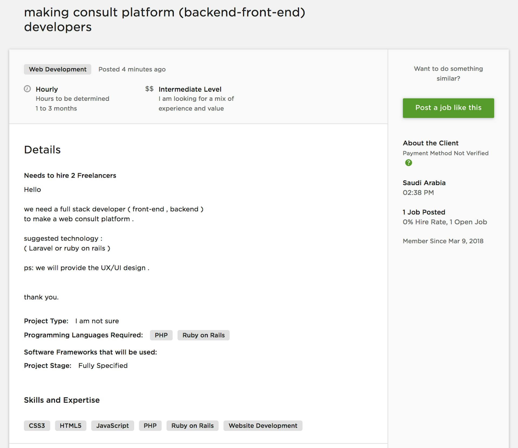Click the Details section heading
The height and width of the screenshot is (448, 518).
pos(42,150)
